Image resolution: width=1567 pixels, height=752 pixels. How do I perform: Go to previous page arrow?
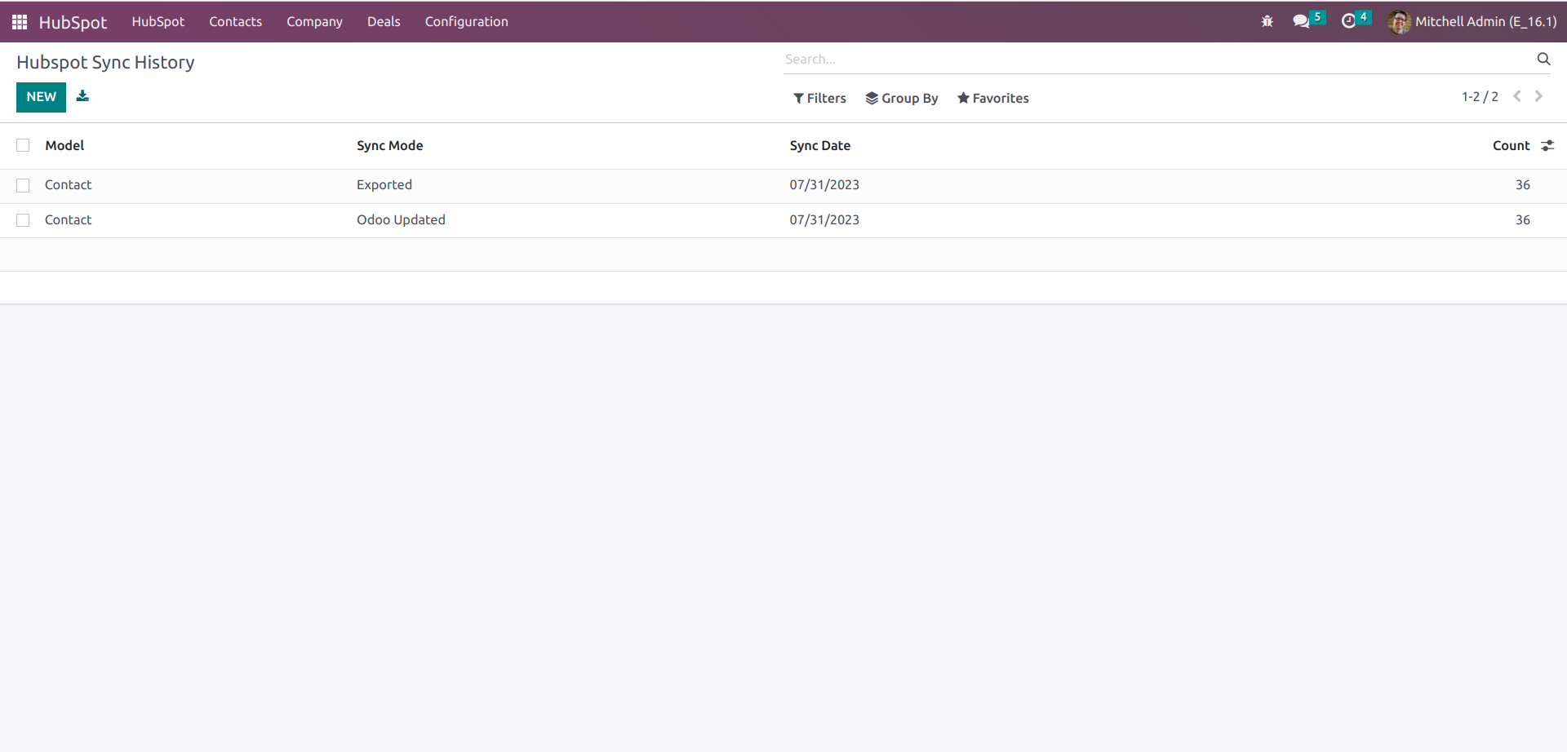tap(1517, 96)
